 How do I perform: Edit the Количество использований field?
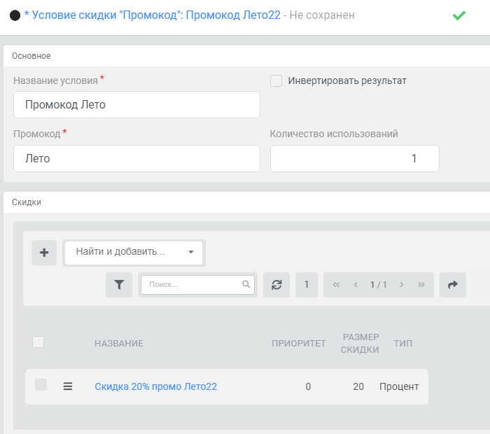point(355,158)
